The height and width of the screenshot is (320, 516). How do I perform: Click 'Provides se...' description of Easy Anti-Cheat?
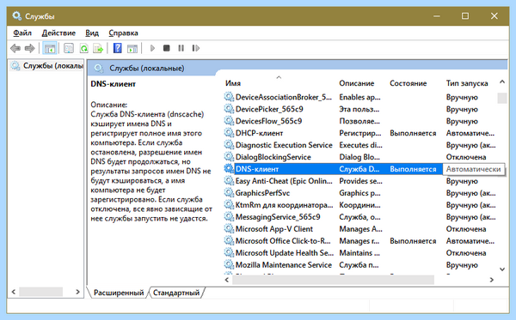[x=360, y=181]
